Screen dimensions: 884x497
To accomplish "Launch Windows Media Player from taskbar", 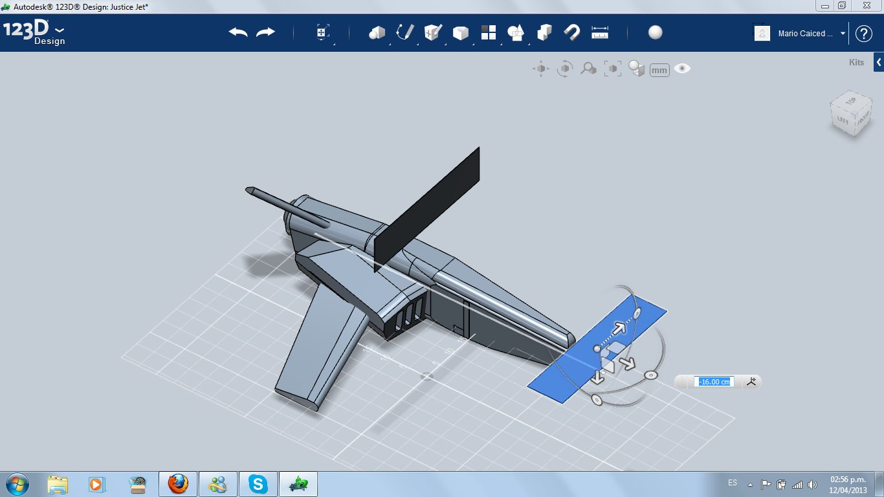I will click(96, 484).
